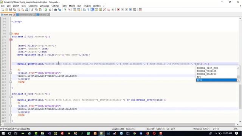Zoom in with the toolbar icon

tap(65, 9)
